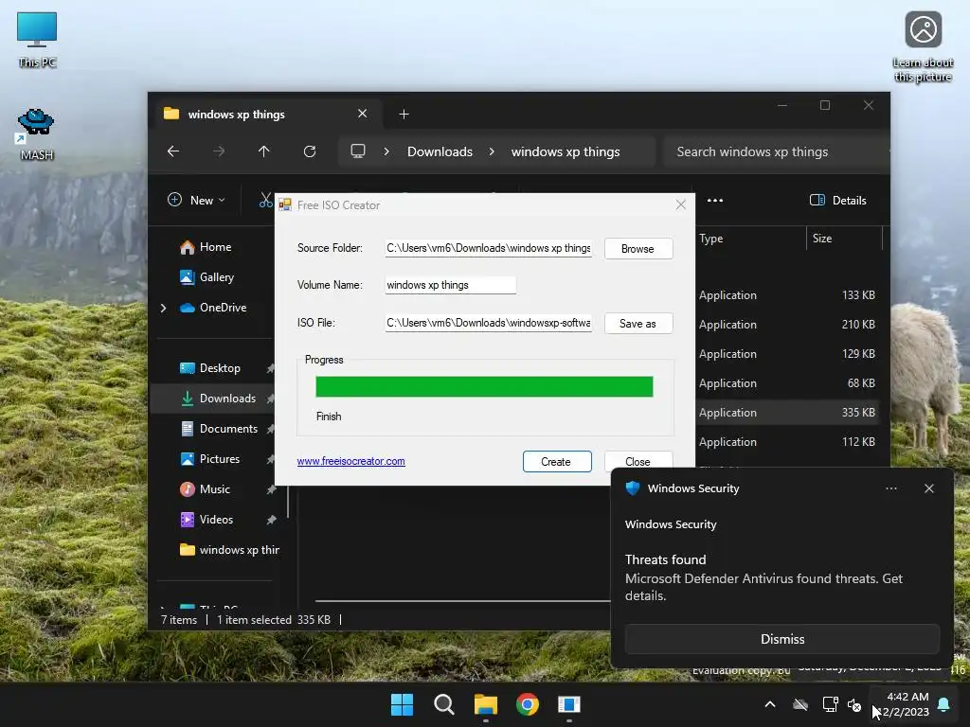Sort by the Size column header
The height and width of the screenshot is (727, 970).
tap(822, 239)
